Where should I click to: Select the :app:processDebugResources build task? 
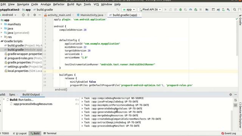[x=31, y=104]
